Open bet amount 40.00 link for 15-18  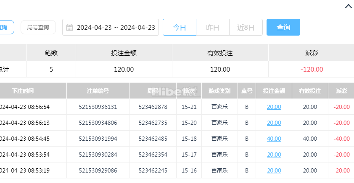274,139
